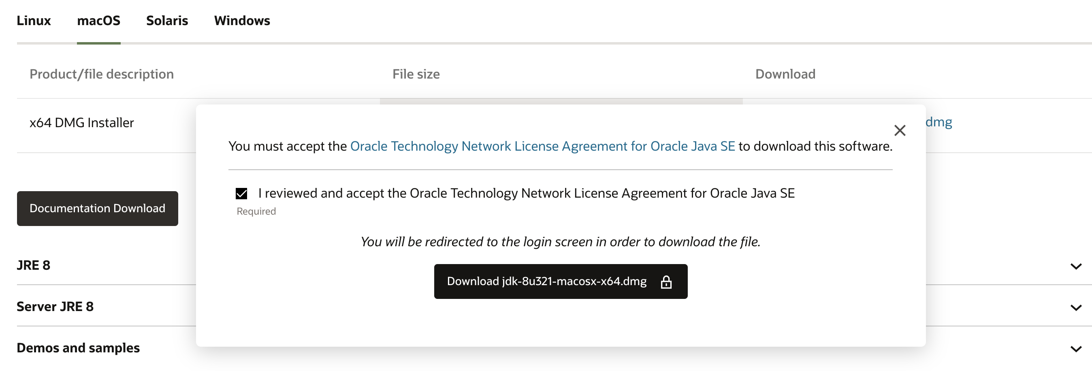Switch to the Windows tab

[x=242, y=21]
